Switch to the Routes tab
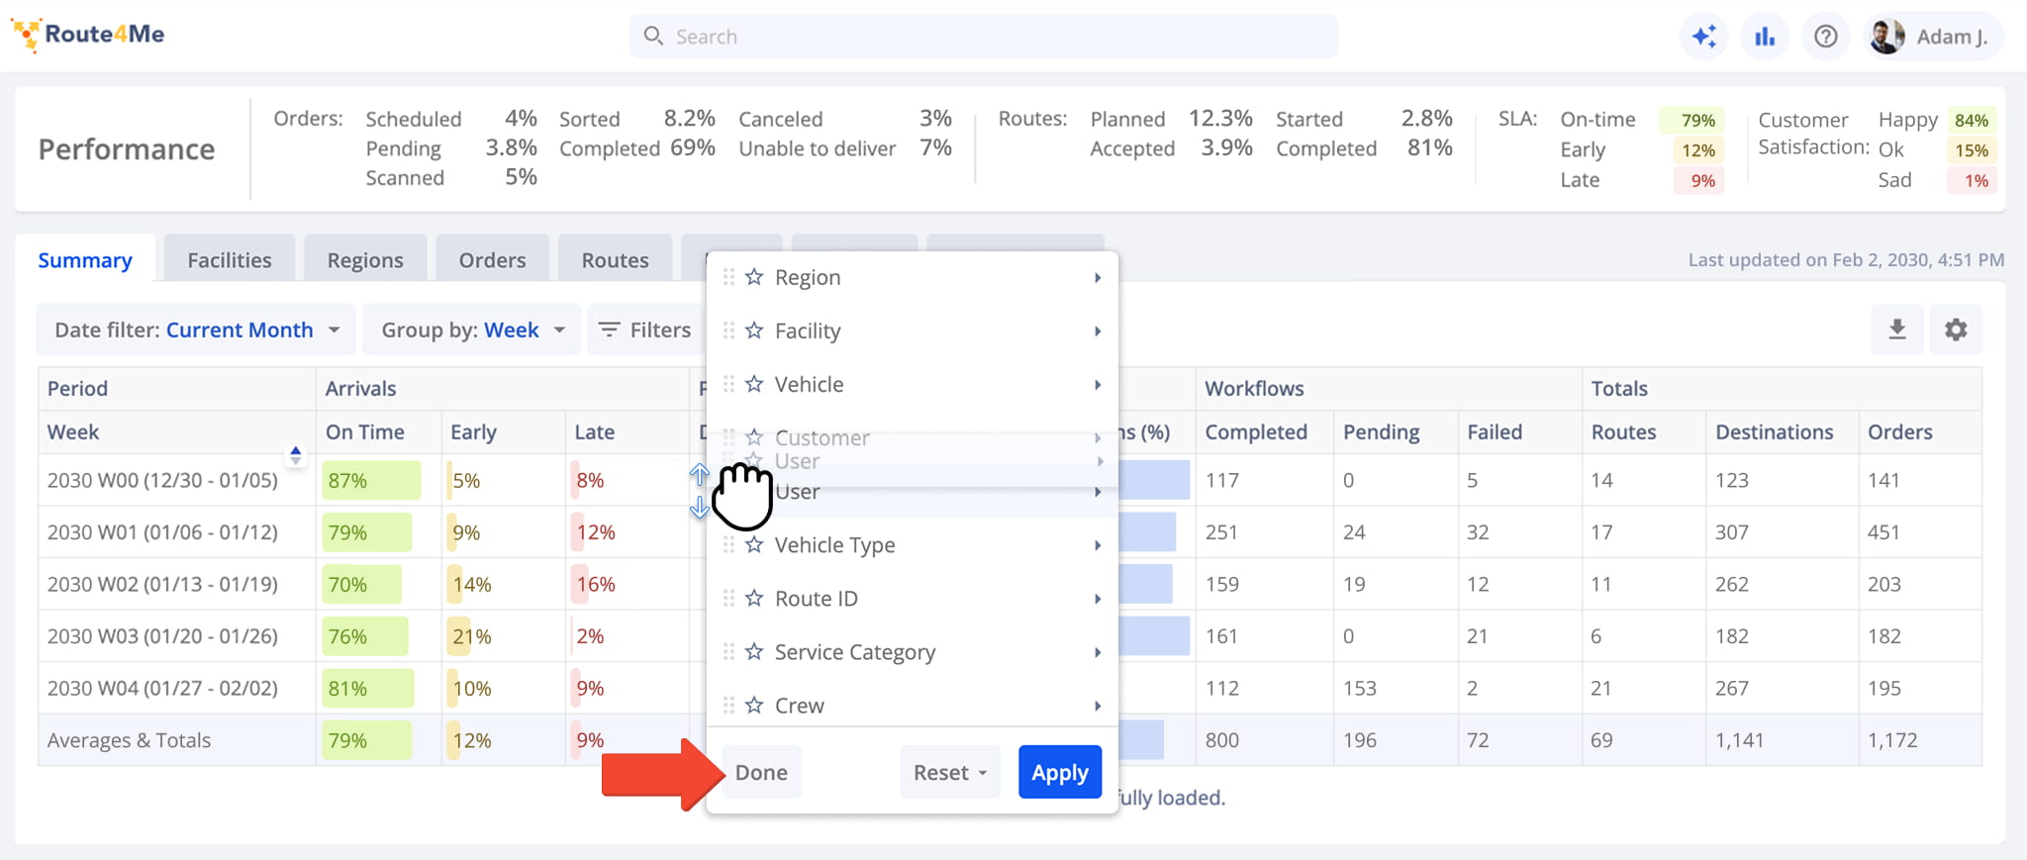The width and height of the screenshot is (2027, 860). [x=615, y=259]
